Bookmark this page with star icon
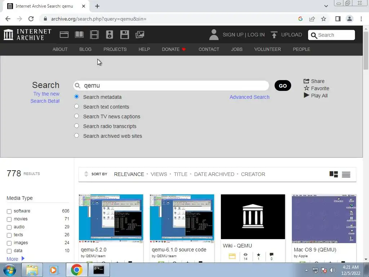369x277 pixels. coord(324,19)
